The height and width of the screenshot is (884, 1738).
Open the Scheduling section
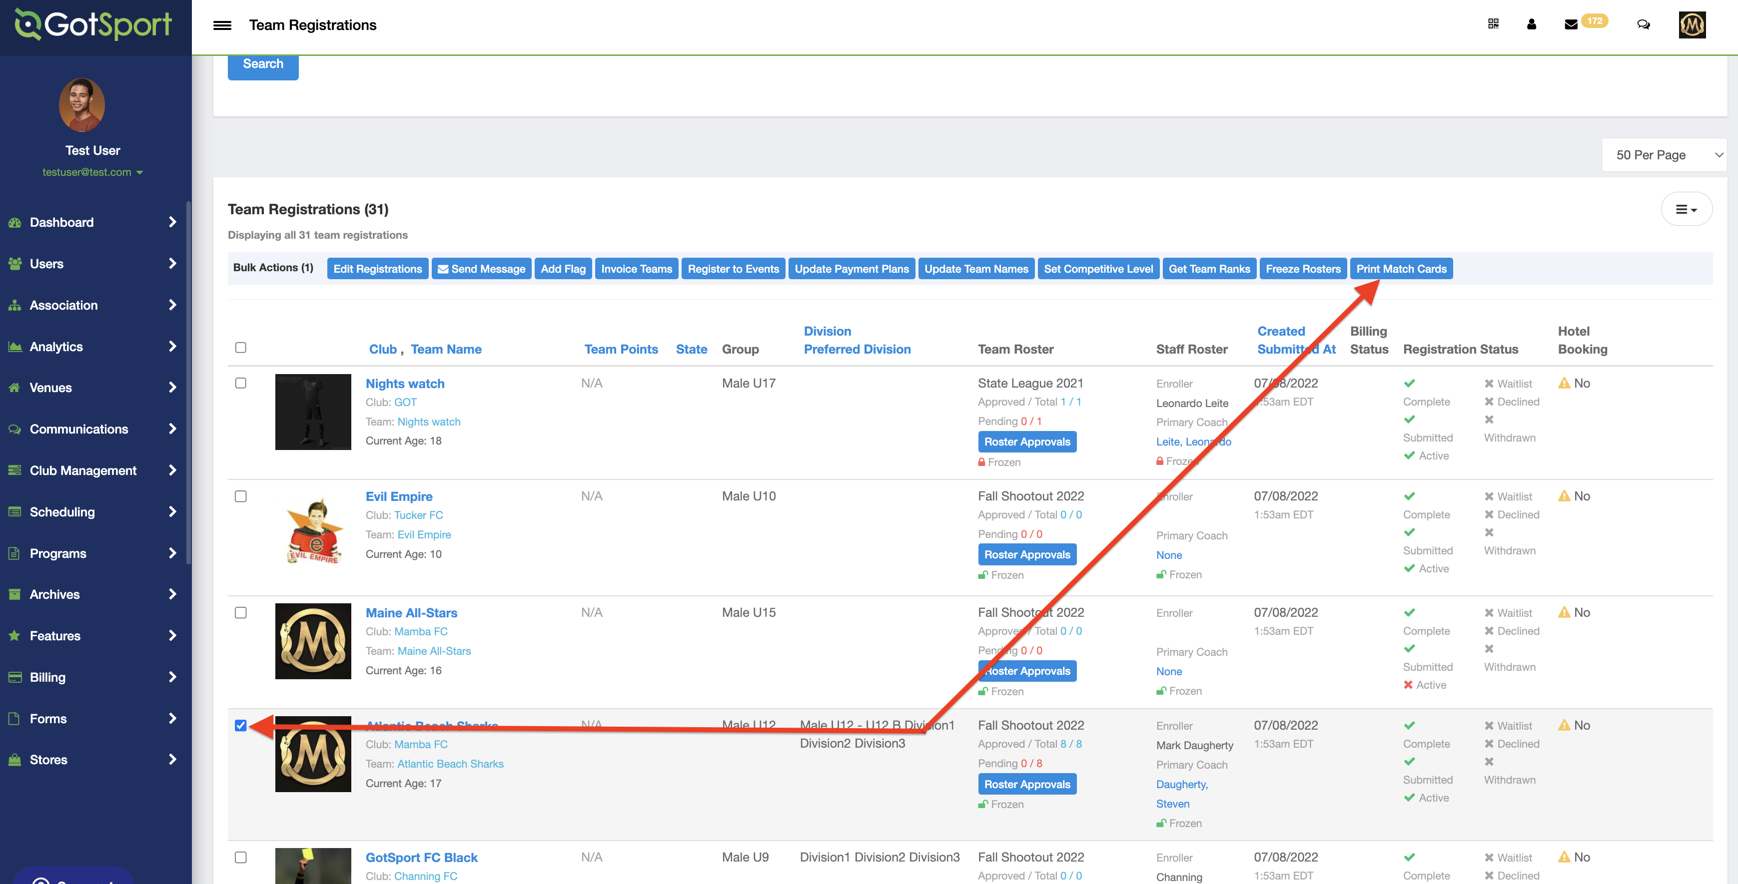[96, 512]
